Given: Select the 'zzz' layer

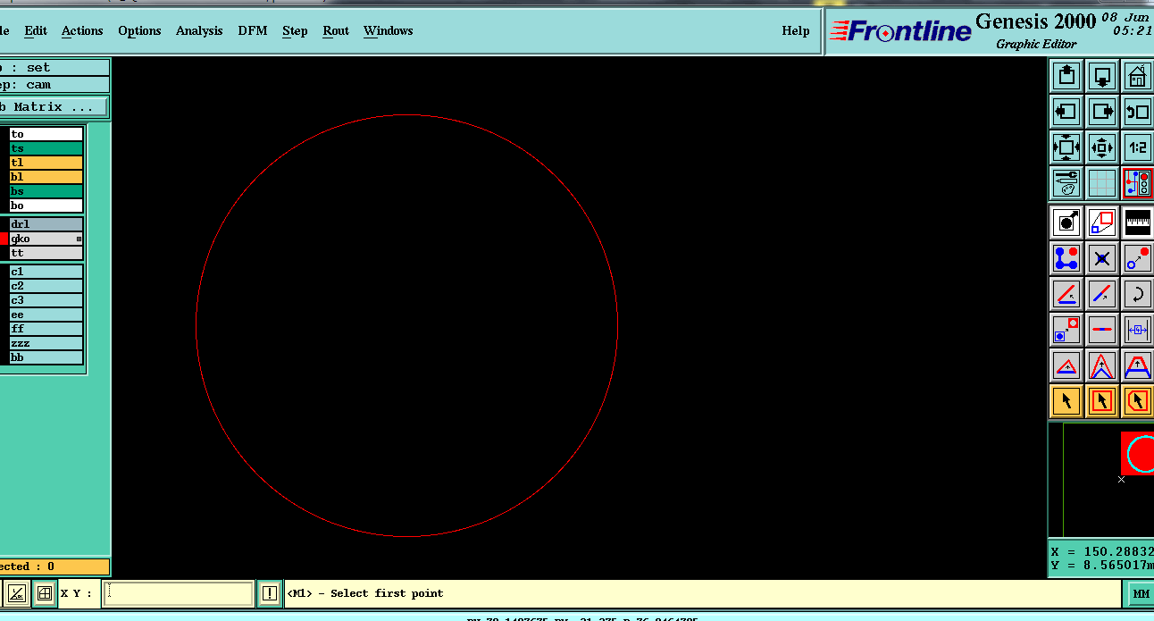Looking at the screenshot, I should tap(46, 343).
